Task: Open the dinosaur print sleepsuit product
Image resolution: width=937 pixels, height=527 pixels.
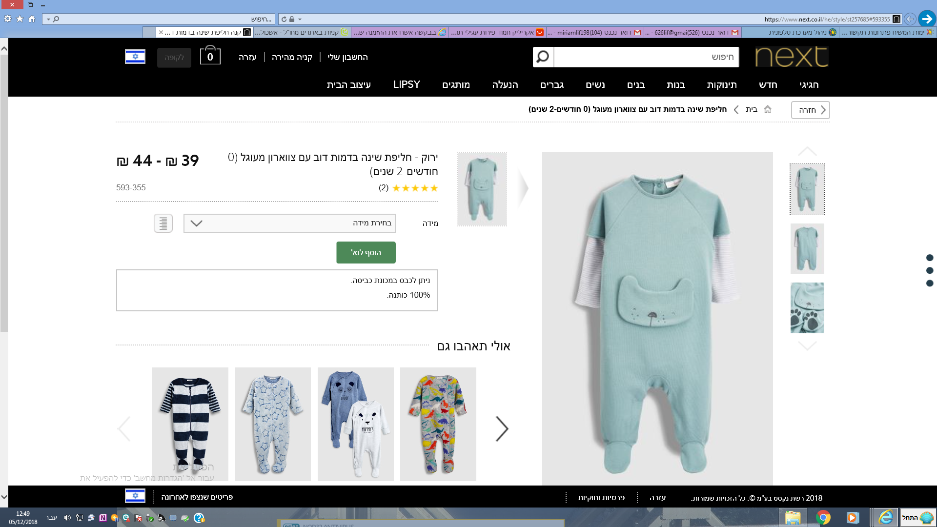Action: [x=438, y=424]
